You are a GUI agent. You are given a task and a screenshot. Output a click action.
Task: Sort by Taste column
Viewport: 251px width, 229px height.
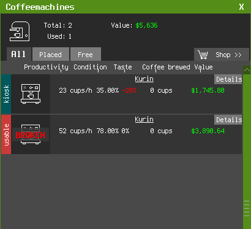(123, 67)
